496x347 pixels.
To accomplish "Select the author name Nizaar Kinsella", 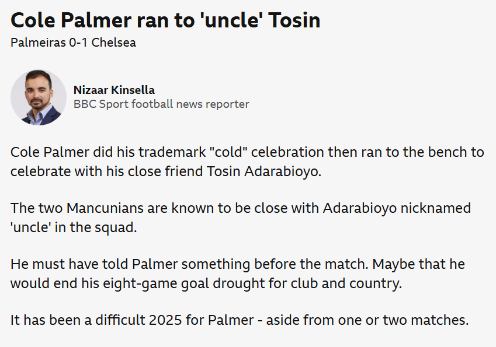I will point(114,90).
